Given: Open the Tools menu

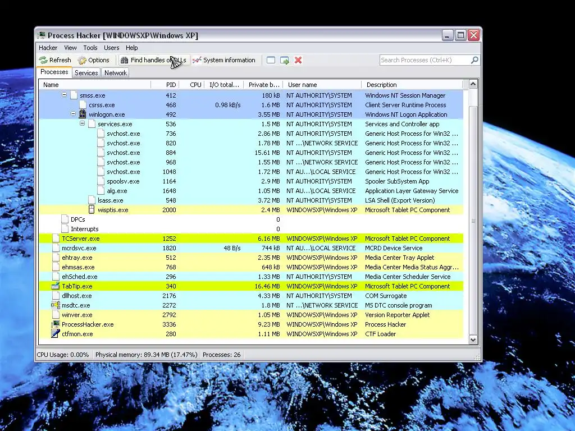Looking at the screenshot, I should 90,48.
